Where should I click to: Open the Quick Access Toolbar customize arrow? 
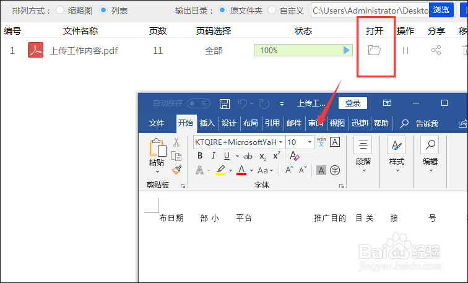282,104
